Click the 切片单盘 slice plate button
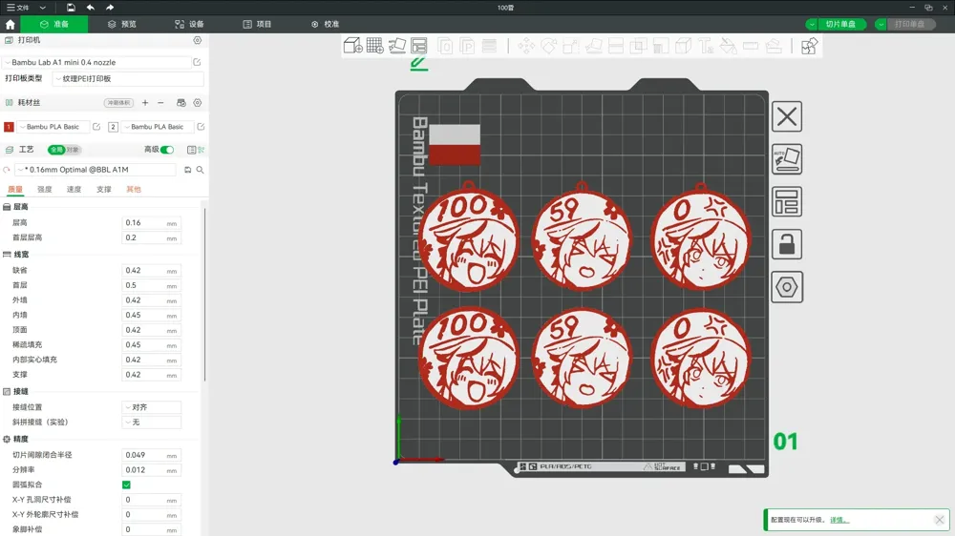The width and height of the screenshot is (955, 536). coord(840,25)
